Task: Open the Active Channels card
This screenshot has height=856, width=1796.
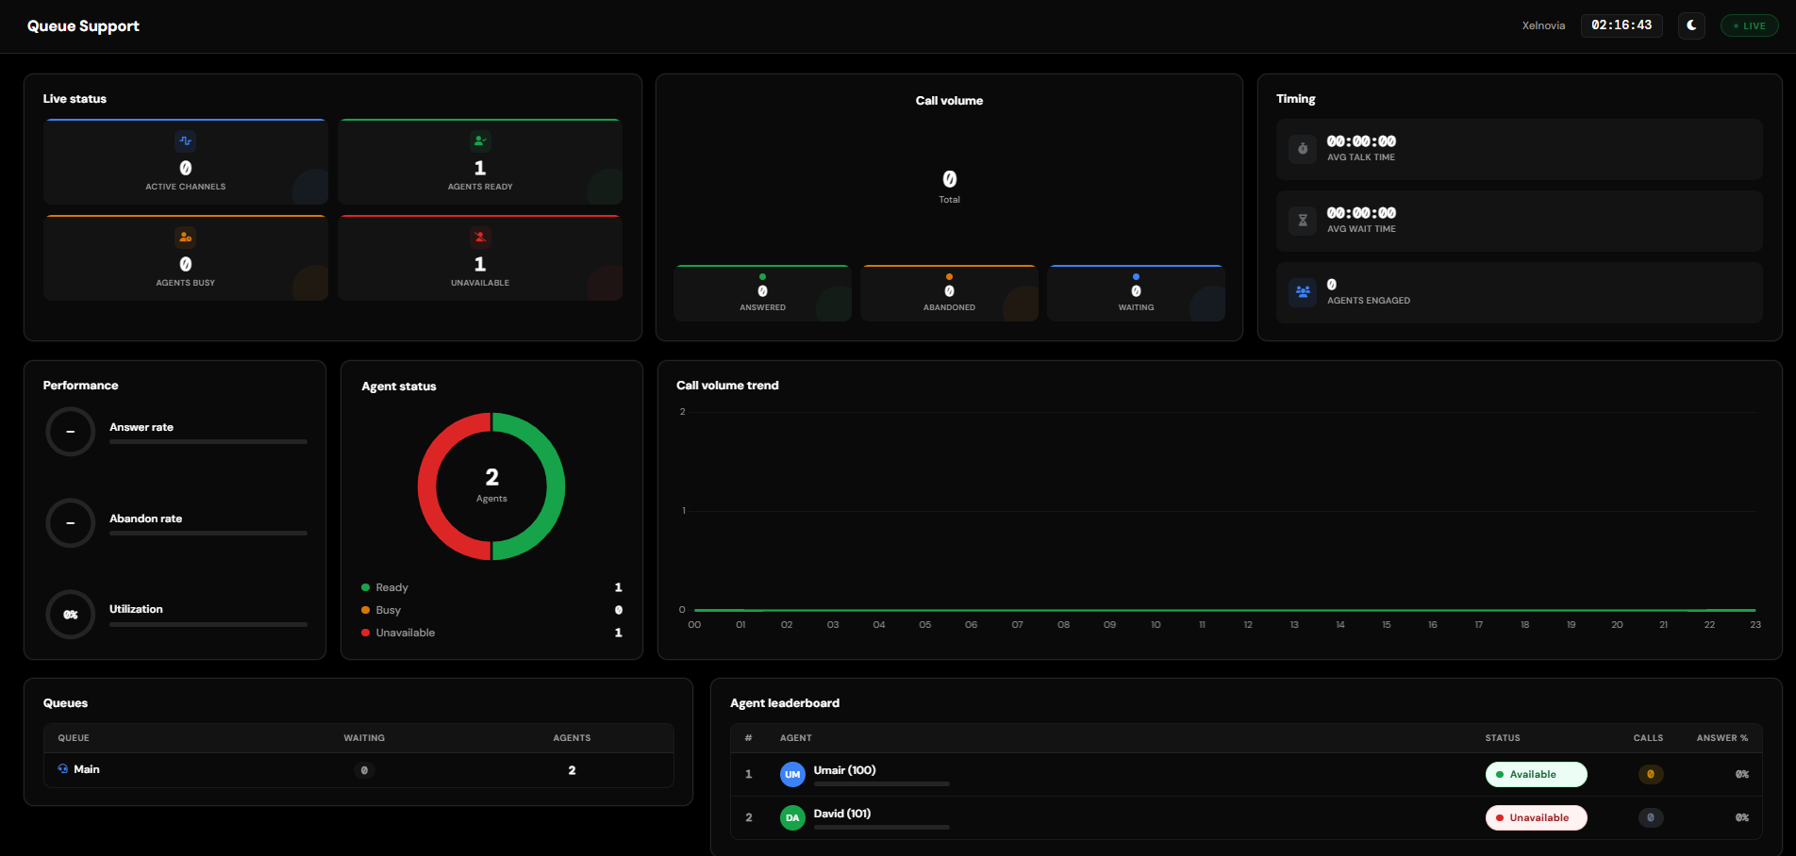Action: point(186,162)
